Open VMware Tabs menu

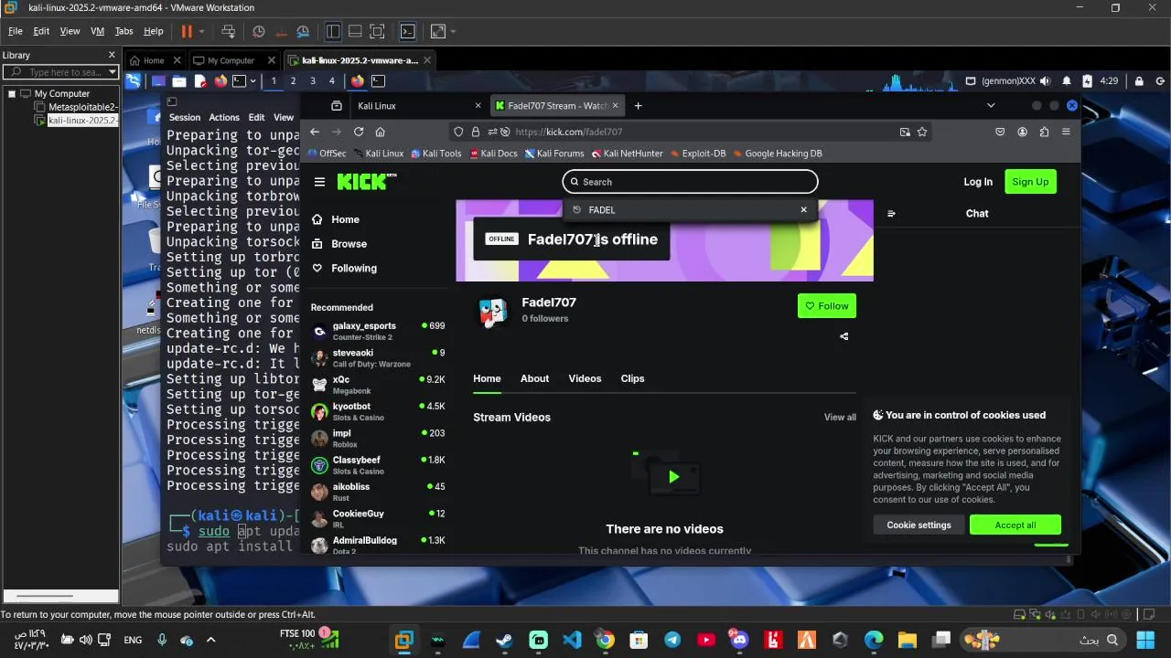coord(124,31)
